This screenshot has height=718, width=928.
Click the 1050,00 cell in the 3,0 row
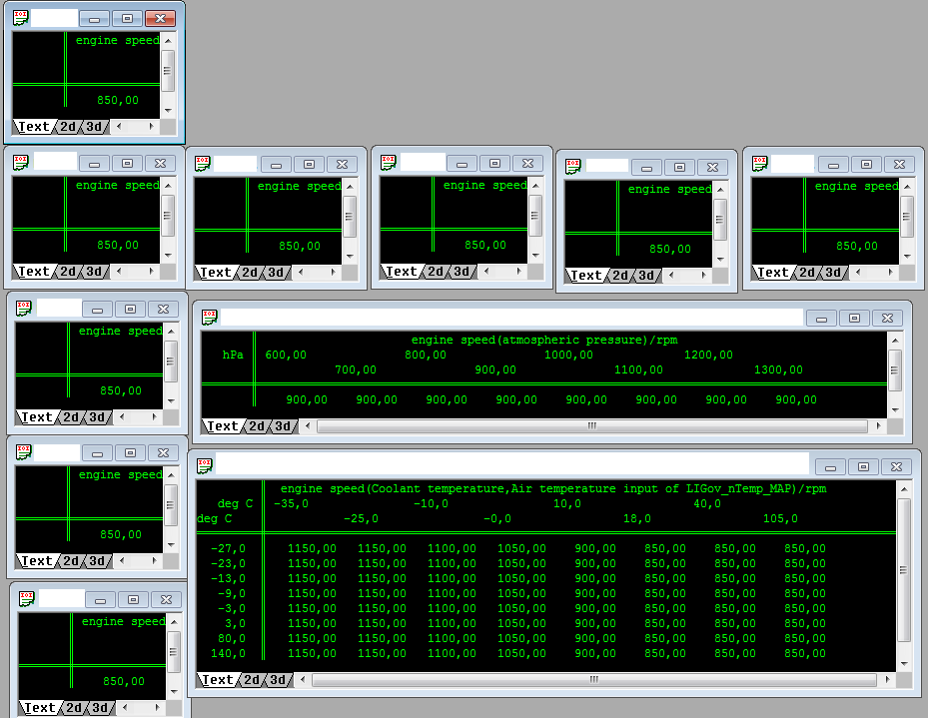pyautogui.click(x=521, y=623)
